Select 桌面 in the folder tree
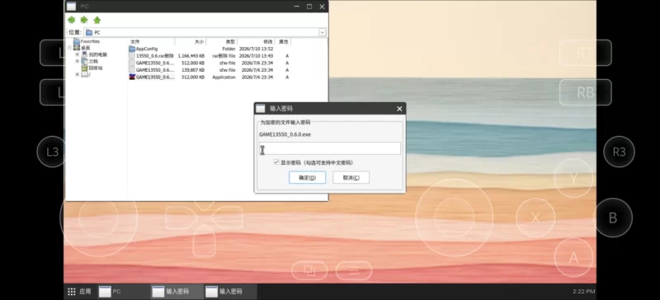Viewport: 660px width, 300px height. click(x=86, y=48)
